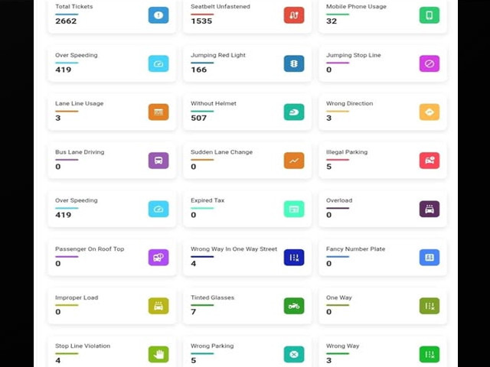Select the teal Without Helmet icon
Image resolution: width=490 pixels, height=367 pixels.
294,112
